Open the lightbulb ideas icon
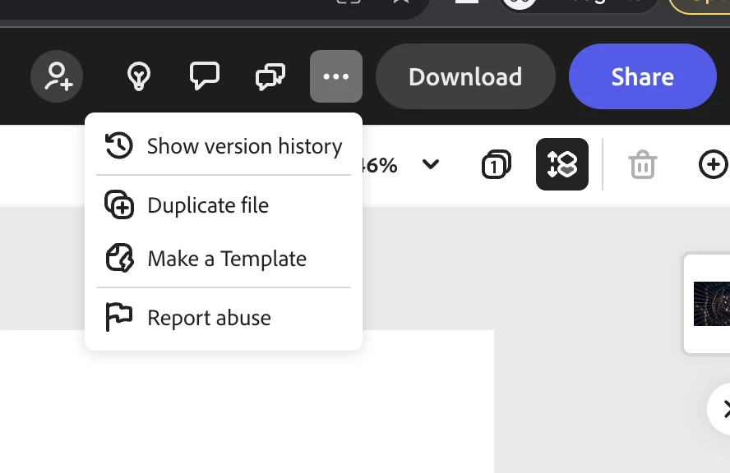The image size is (730, 473). click(x=139, y=76)
